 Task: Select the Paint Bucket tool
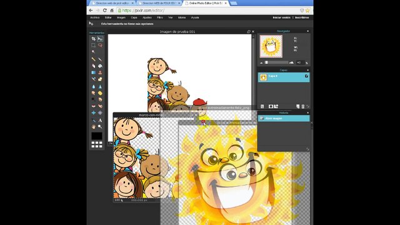tap(100, 66)
